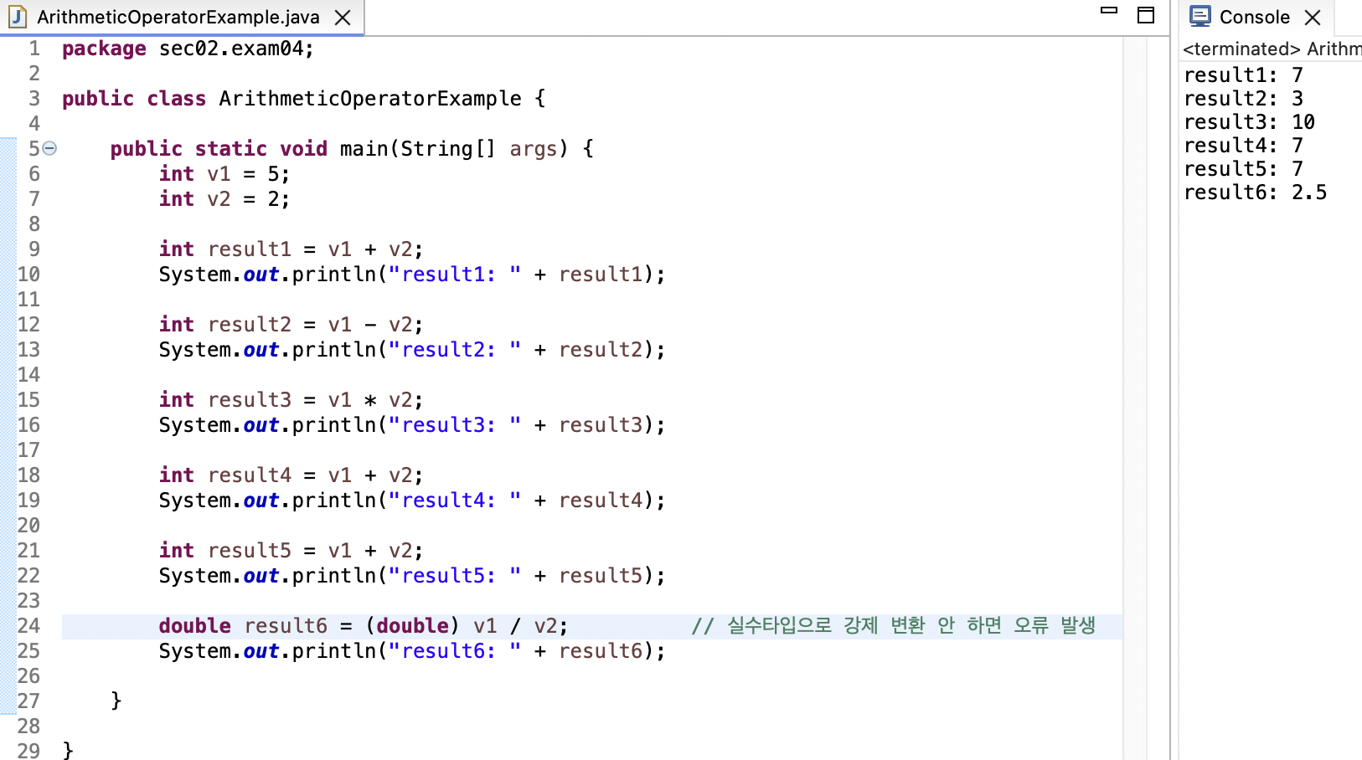Minimize the editor area
The height and width of the screenshot is (760, 1362).
pos(1109,12)
